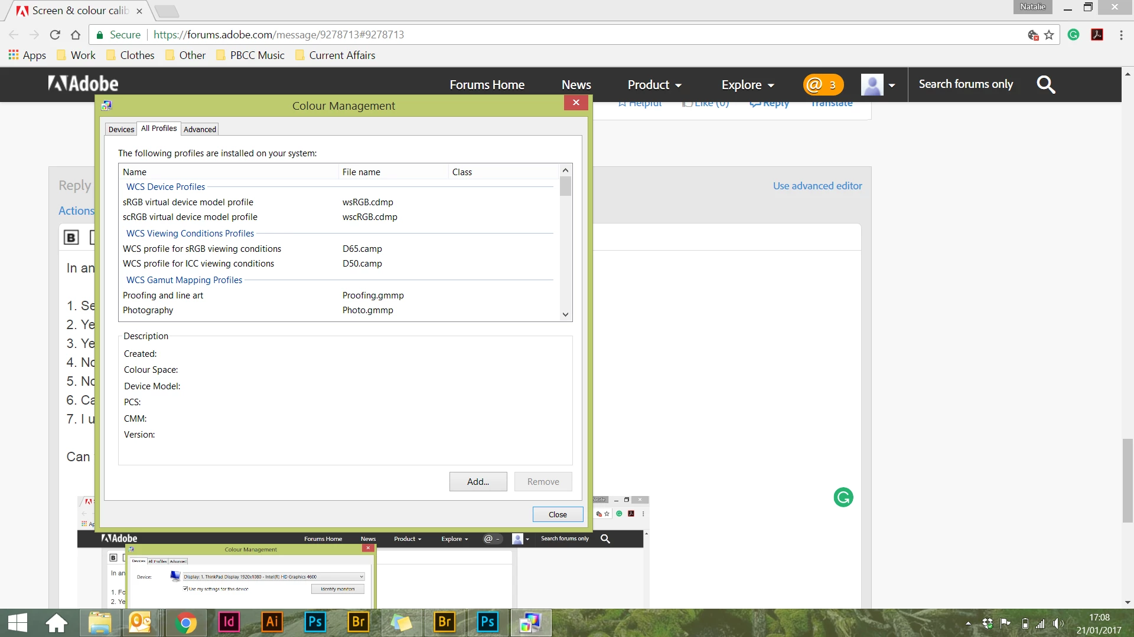Open Chrome from the taskbar
The width and height of the screenshot is (1134, 637).
(x=185, y=622)
